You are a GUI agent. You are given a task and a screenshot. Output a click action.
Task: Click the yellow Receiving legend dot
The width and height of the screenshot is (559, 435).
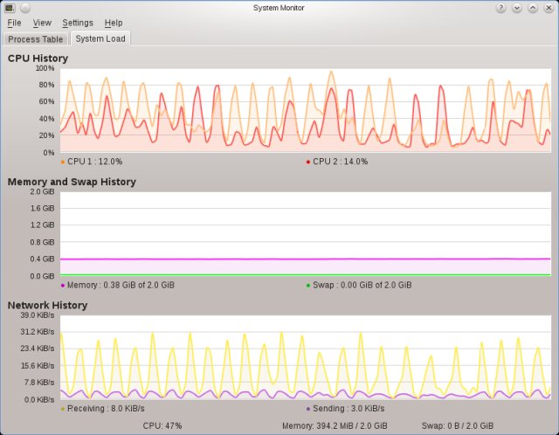point(63,408)
